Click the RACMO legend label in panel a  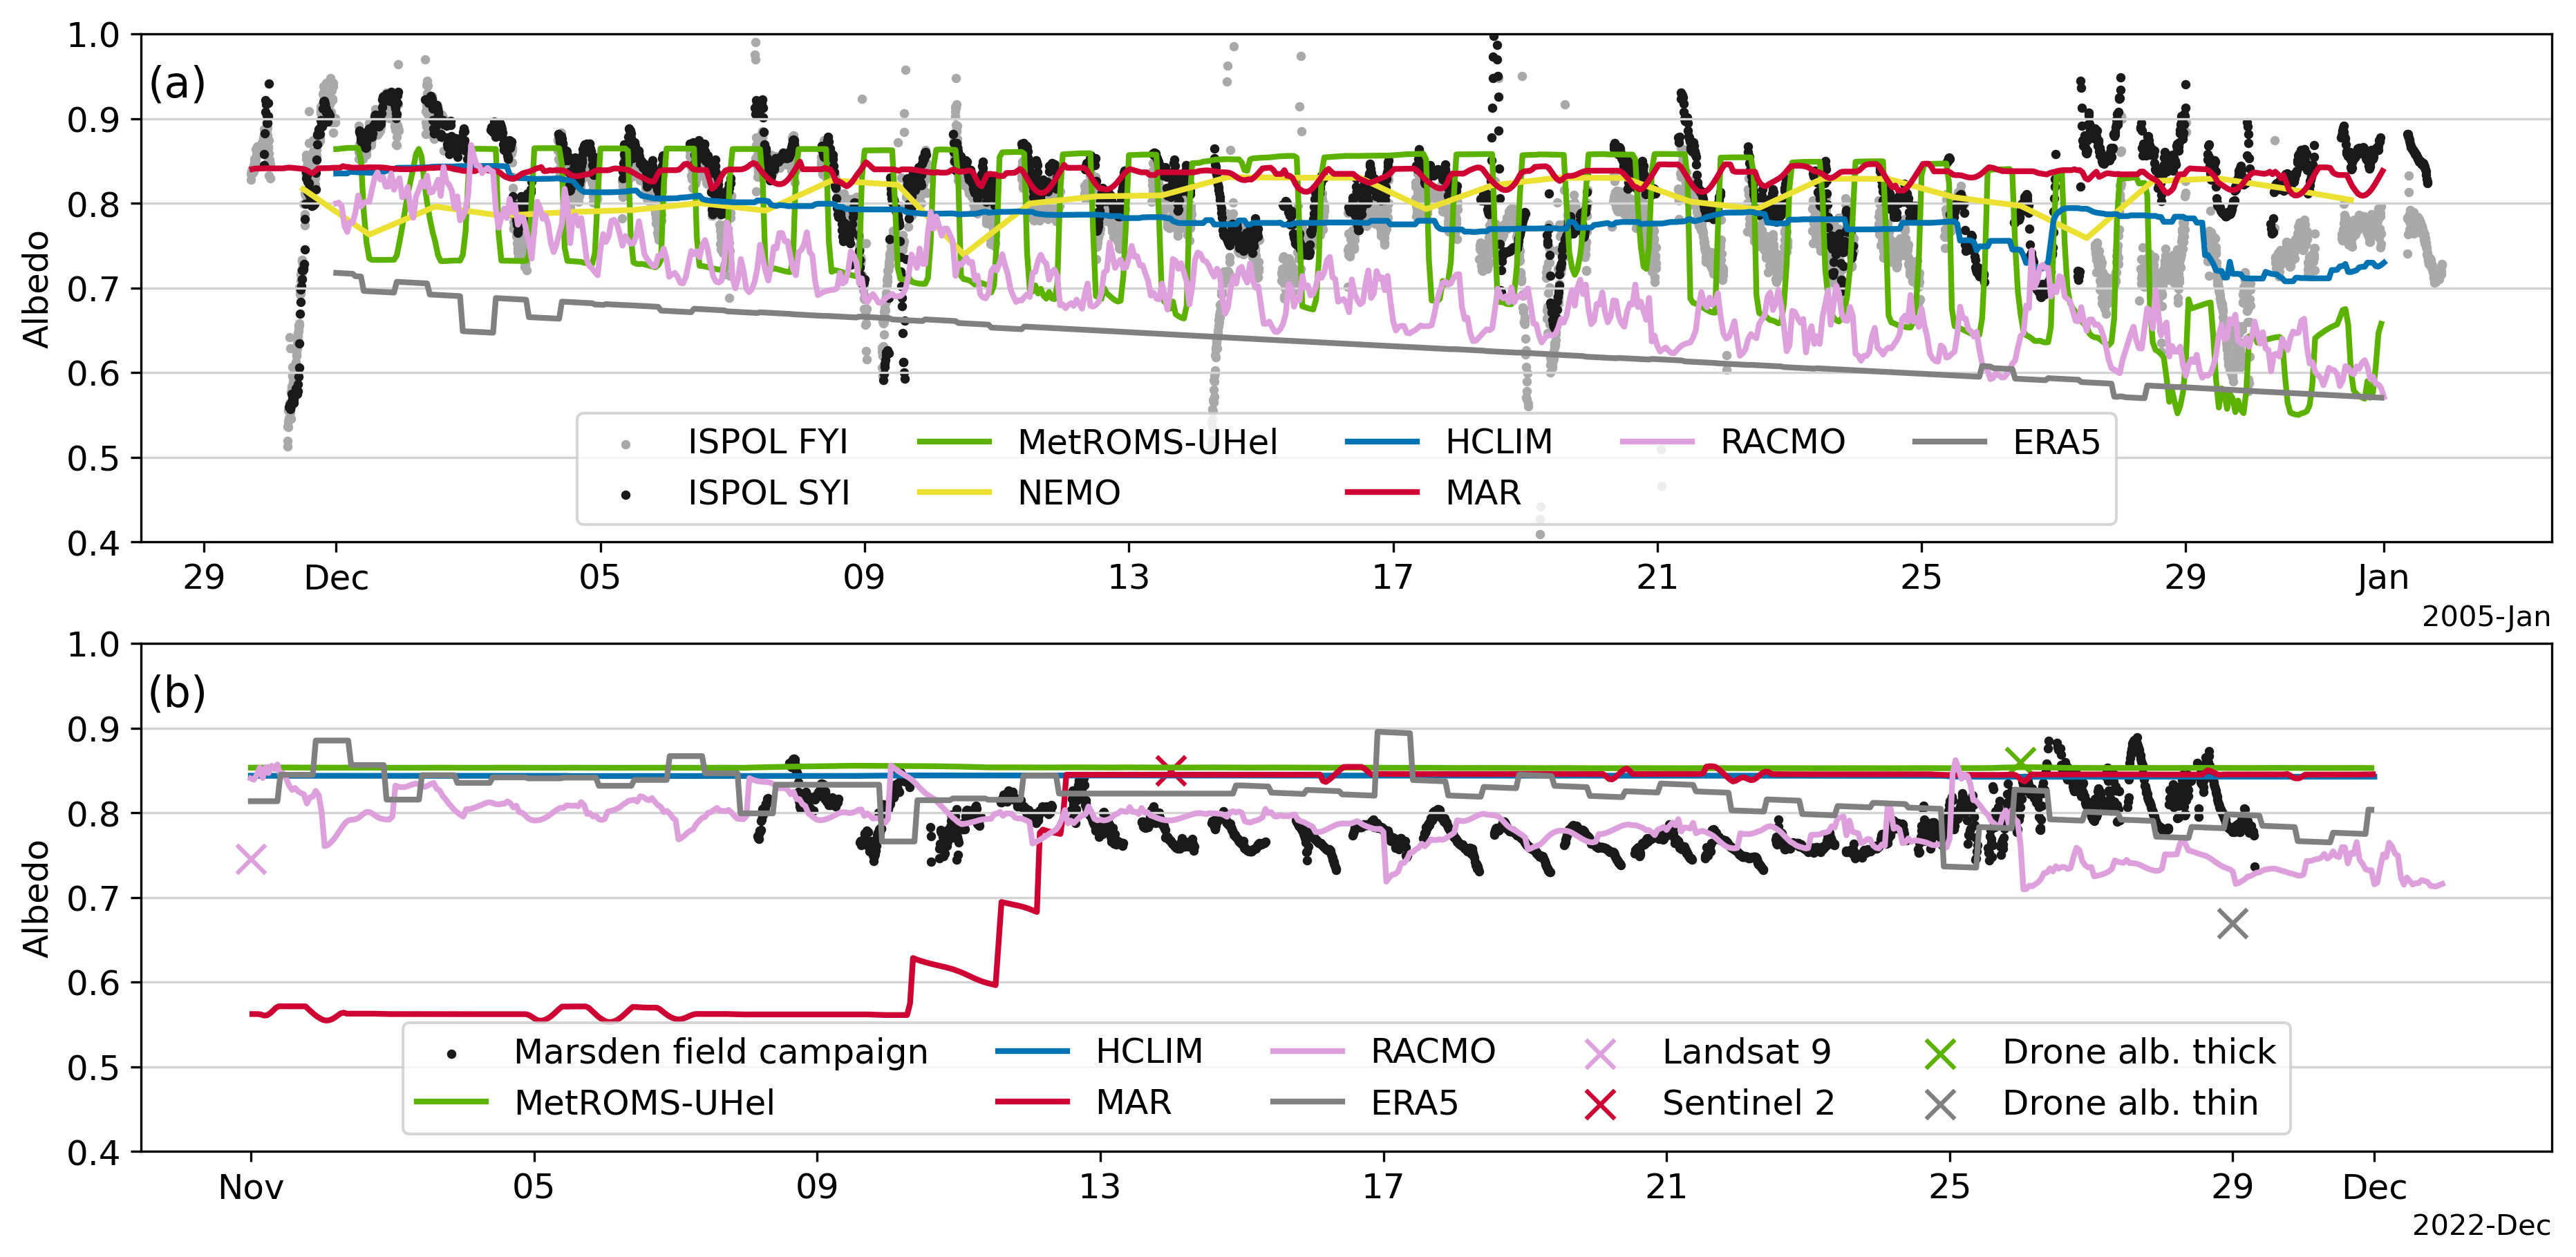1782,442
